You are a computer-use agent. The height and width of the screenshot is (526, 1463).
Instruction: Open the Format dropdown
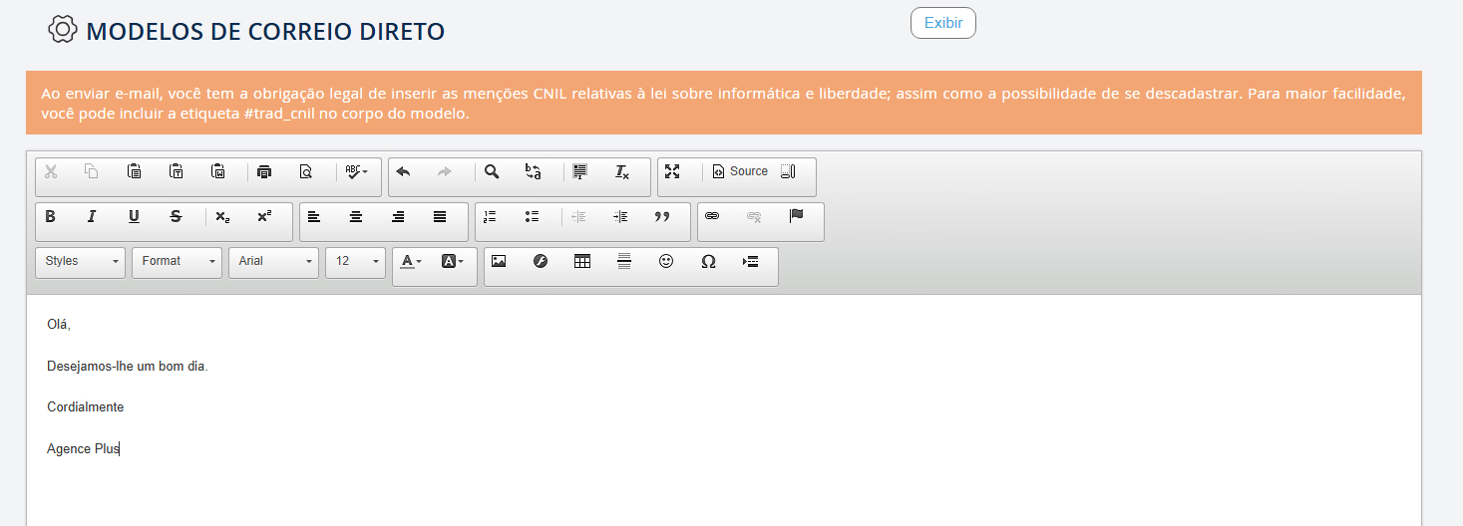(x=177, y=262)
